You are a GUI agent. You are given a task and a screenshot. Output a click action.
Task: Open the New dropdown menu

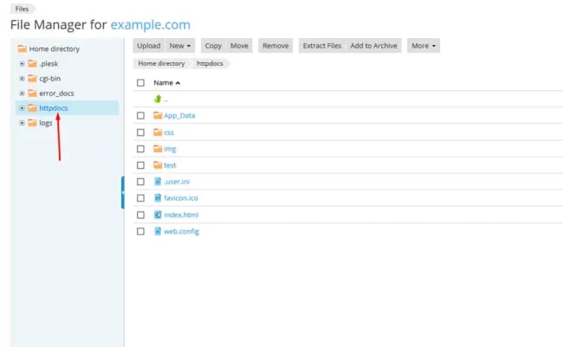pos(180,46)
